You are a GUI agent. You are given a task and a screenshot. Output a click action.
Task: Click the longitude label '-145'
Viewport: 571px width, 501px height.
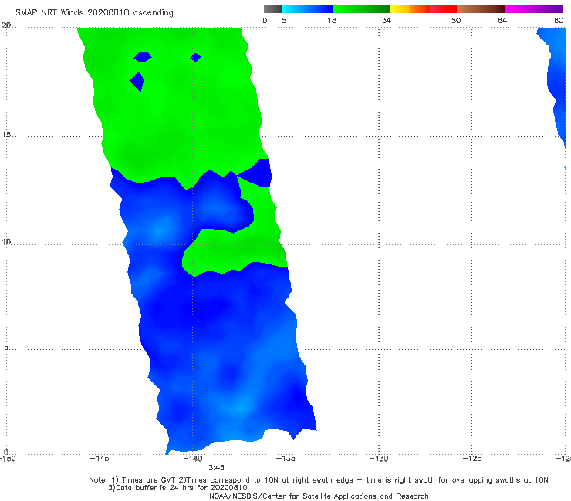[x=100, y=458]
